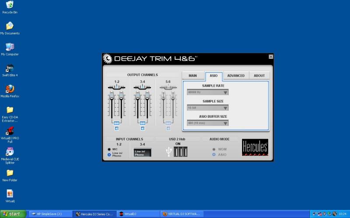Mute output channels 3-4 with speaker icon
The image size is (350, 218).
(143, 128)
